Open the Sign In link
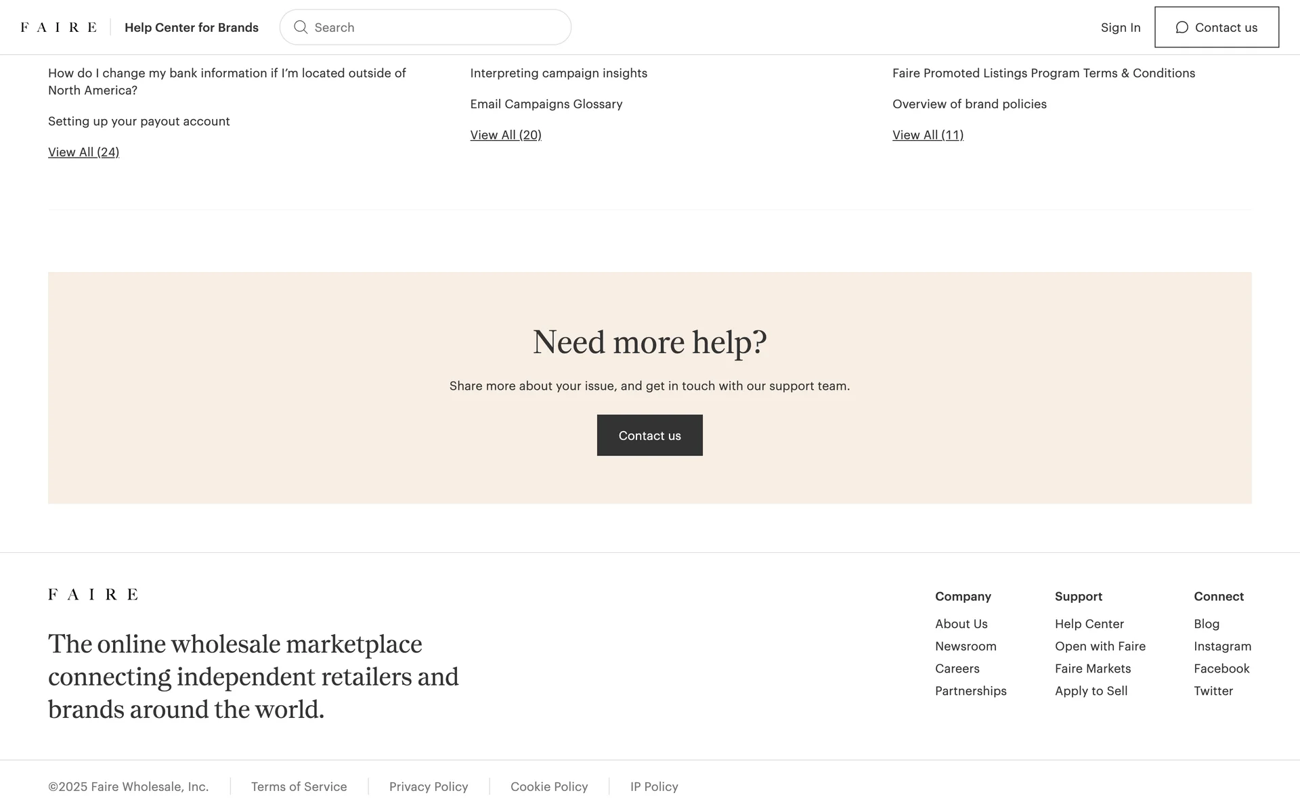Screen dimensions: 1300x812 [1120, 28]
